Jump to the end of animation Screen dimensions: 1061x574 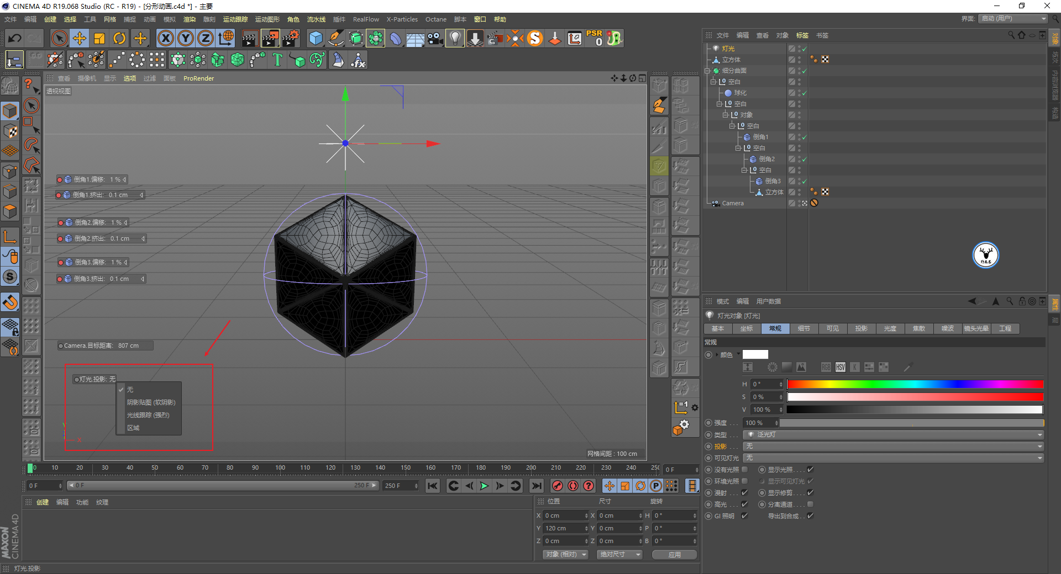pos(536,486)
